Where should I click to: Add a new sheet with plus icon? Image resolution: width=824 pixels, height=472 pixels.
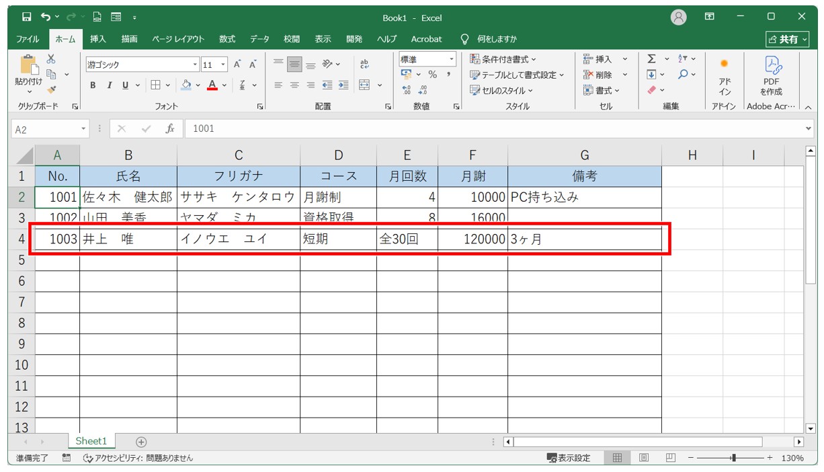141,442
